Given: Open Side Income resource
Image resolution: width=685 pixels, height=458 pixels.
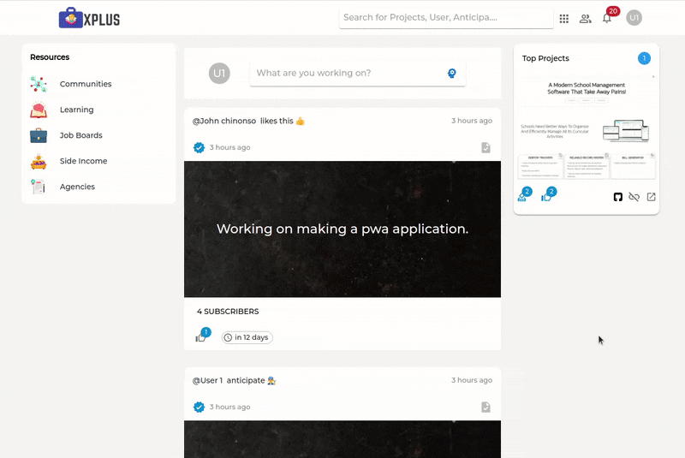Looking at the screenshot, I should pos(83,161).
